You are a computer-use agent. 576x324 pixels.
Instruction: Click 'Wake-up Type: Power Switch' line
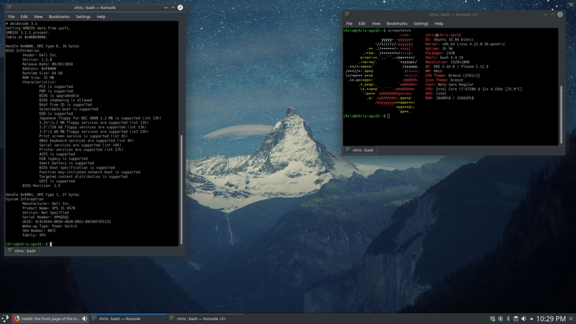pyautogui.click(x=49, y=226)
